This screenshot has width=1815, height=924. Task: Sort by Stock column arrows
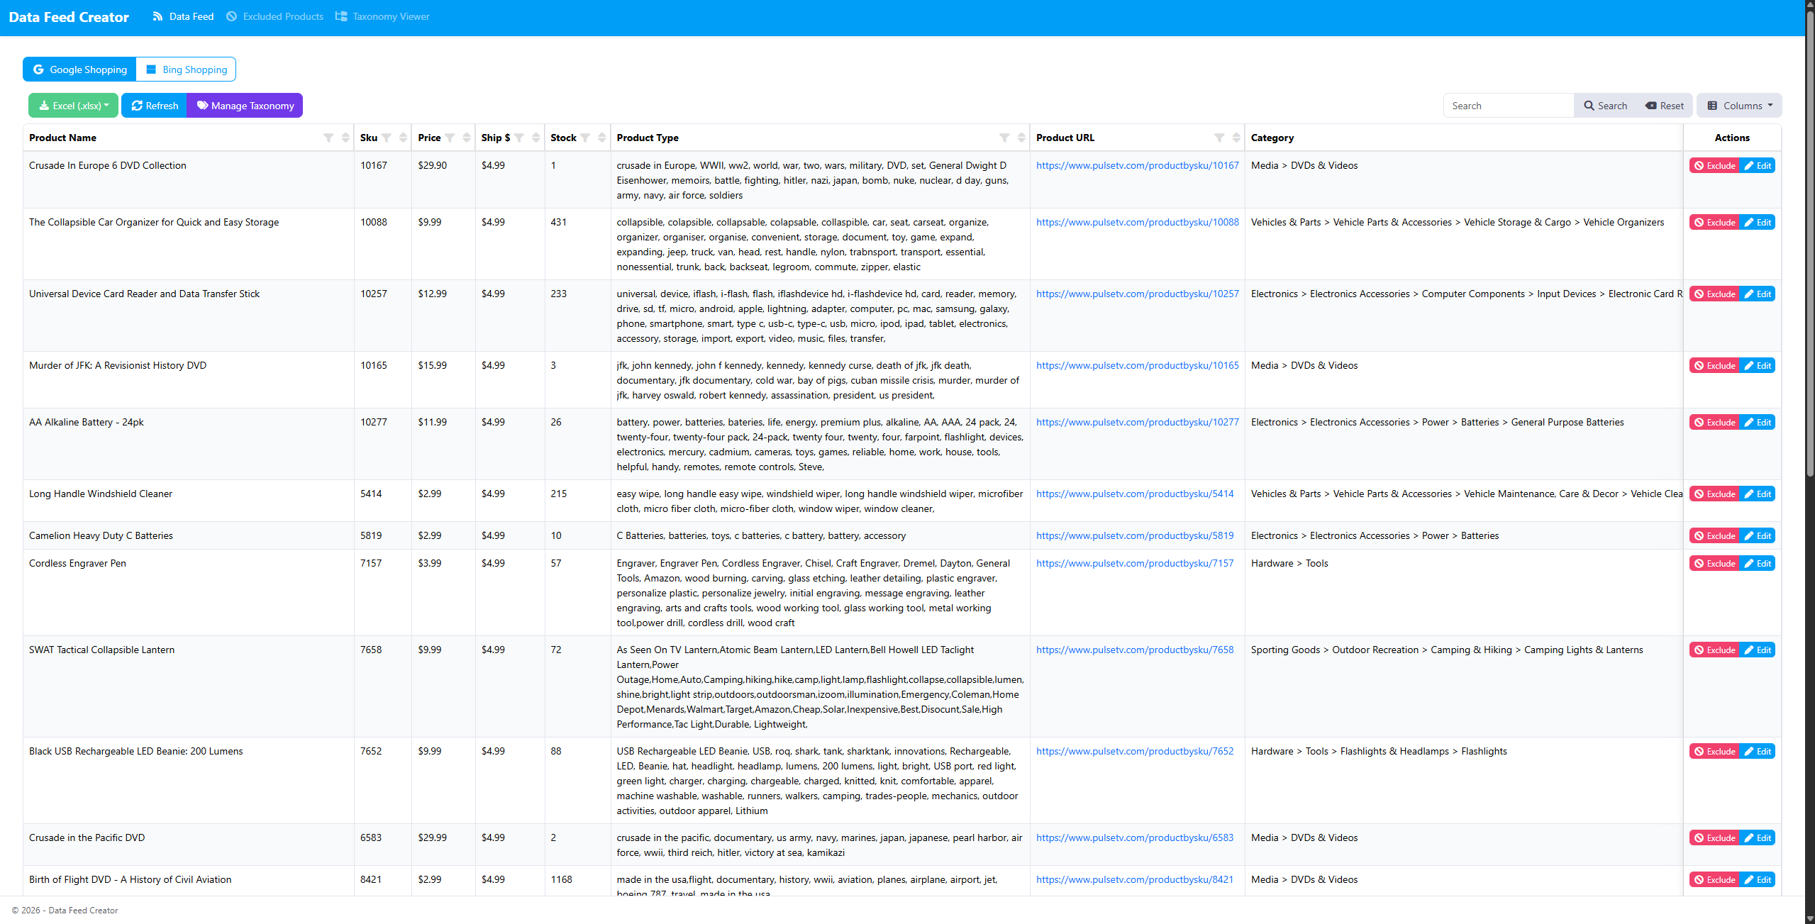click(602, 138)
